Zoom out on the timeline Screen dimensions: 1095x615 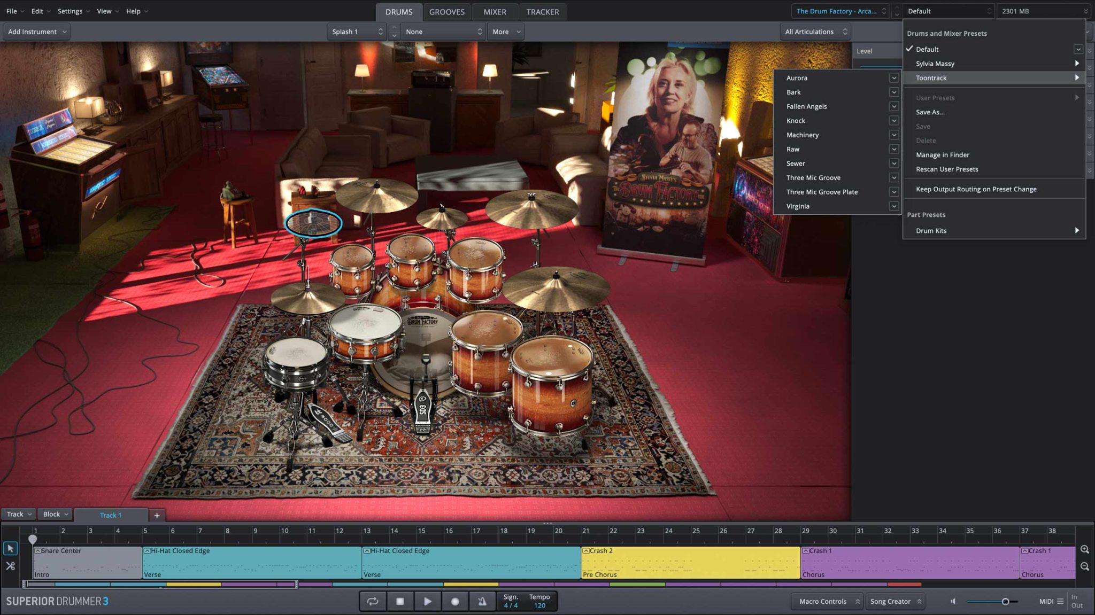click(1084, 566)
